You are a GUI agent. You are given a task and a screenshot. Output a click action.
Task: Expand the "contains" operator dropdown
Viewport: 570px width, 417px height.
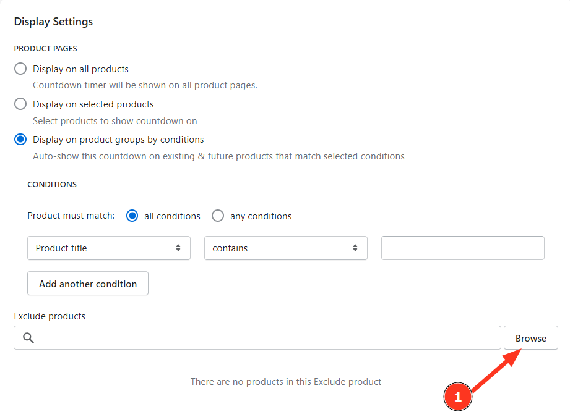coord(285,248)
